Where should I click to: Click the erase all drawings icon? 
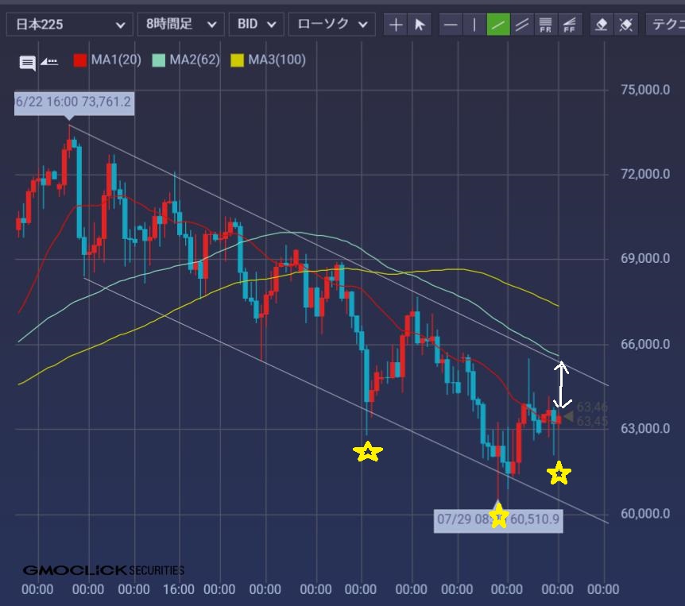(625, 25)
